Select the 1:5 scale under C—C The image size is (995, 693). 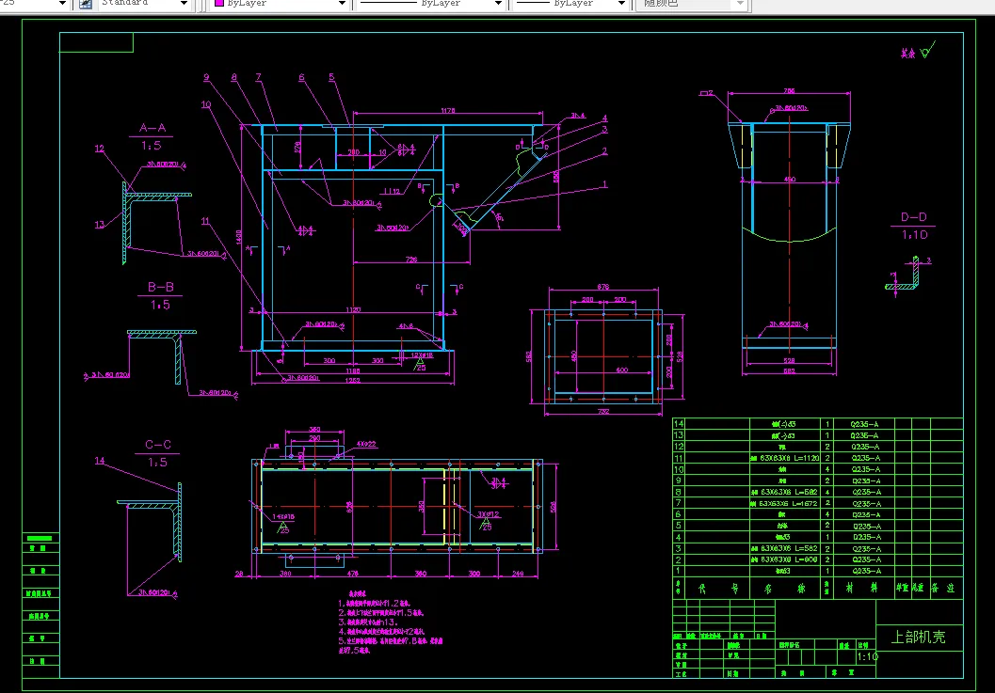(x=157, y=463)
